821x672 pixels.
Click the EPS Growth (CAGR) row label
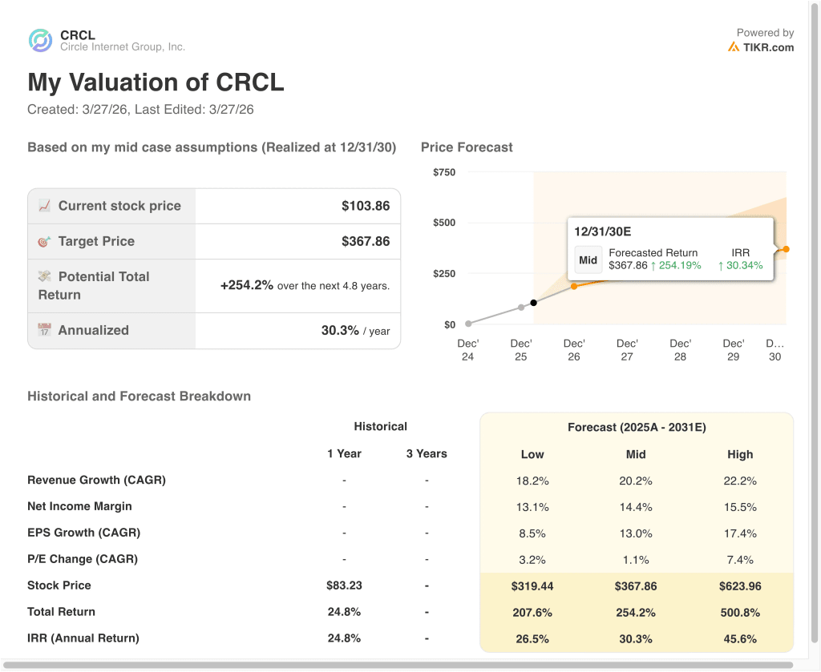click(x=83, y=533)
